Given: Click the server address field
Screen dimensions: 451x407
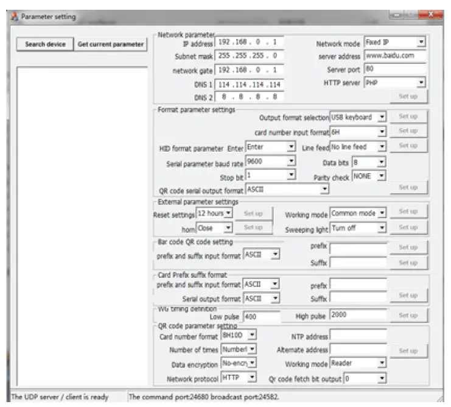Looking at the screenshot, I should click(x=395, y=55).
